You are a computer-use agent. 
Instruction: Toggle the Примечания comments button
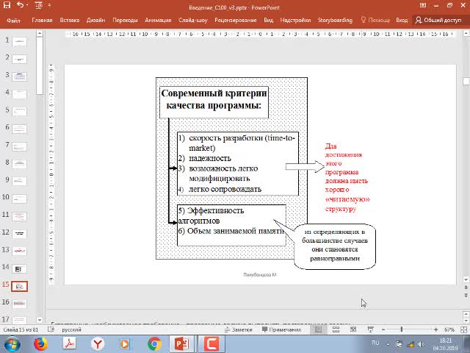(281, 329)
